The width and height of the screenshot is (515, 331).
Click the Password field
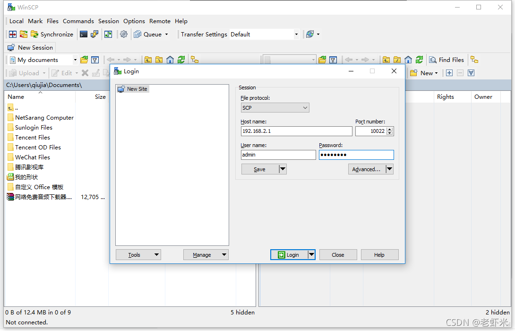pyautogui.click(x=356, y=155)
